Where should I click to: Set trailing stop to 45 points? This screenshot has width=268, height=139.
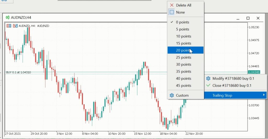click(x=186, y=86)
